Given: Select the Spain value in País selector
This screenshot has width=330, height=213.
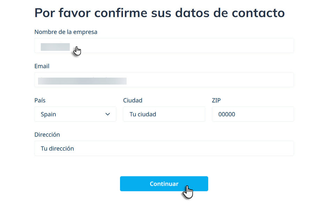Looking at the screenshot, I should (48, 114).
